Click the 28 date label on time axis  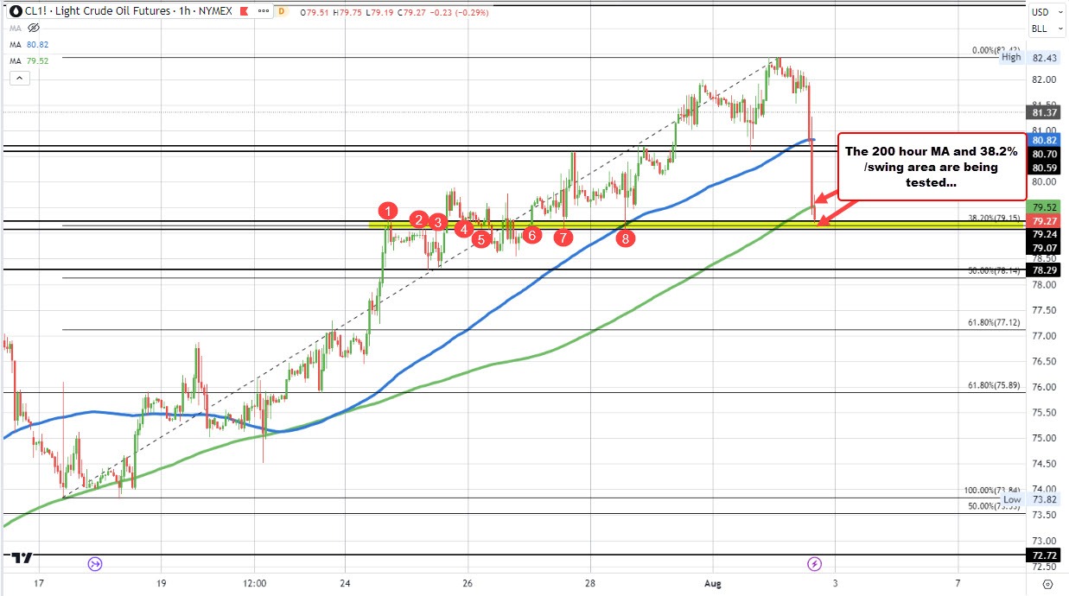click(590, 585)
